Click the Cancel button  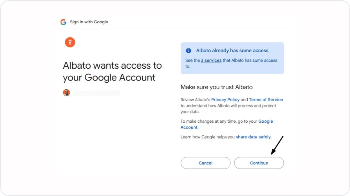206,163
